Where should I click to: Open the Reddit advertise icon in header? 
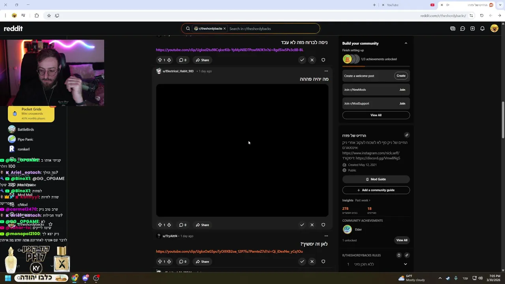pyautogui.click(x=453, y=28)
